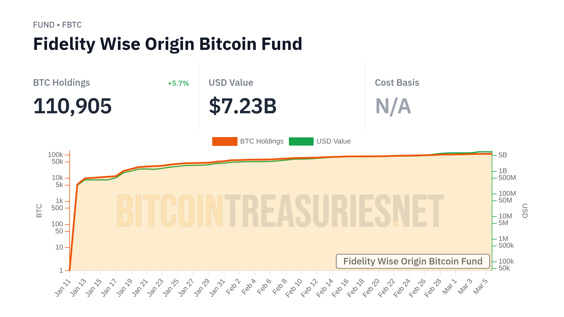Click the USD axis title on the right

(x=525, y=211)
